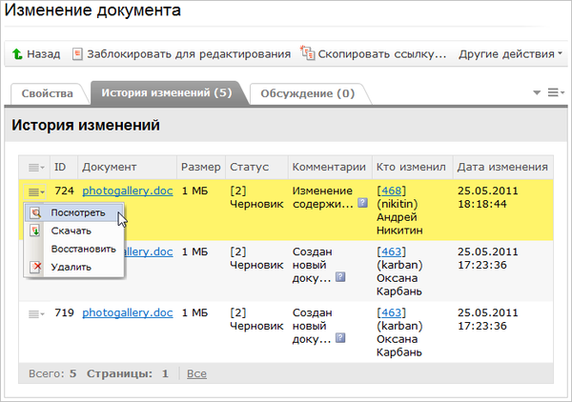Click user link 468 in first row
This screenshot has width=572, height=402.
coord(390,191)
